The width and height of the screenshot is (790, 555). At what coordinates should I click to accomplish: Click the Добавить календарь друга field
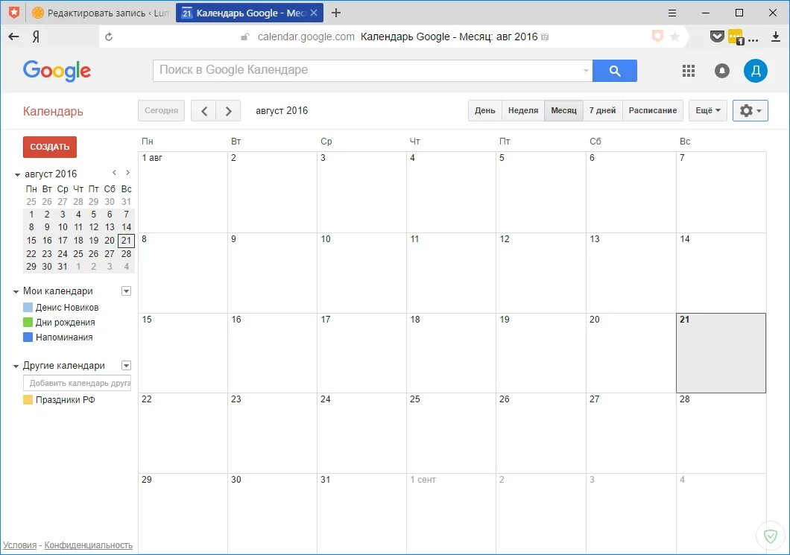77,383
